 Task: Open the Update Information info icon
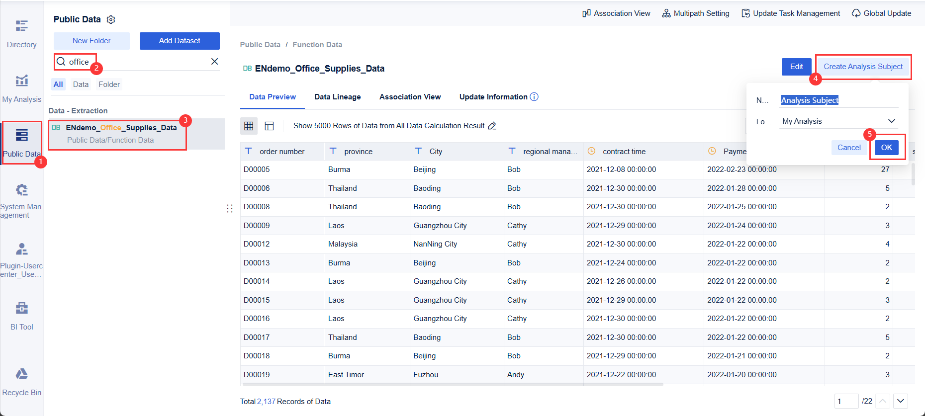(x=534, y=97)
